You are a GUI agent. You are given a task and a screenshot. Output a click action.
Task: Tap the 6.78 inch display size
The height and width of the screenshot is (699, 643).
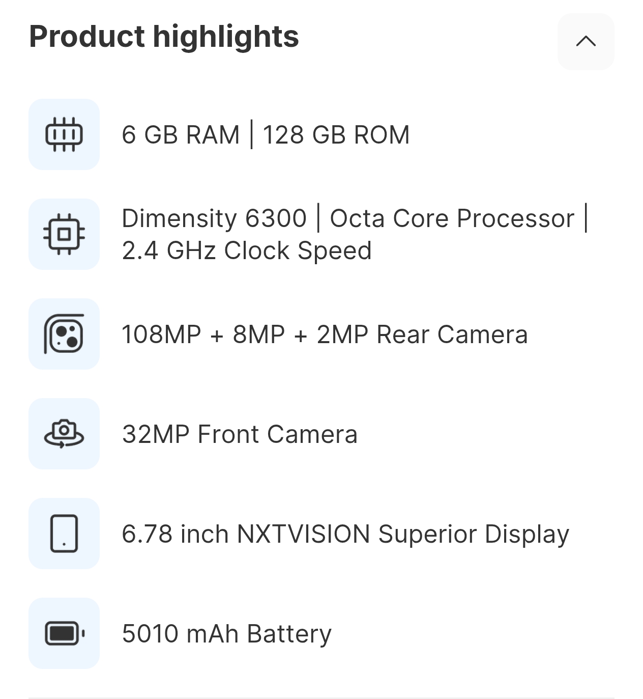click(x=175, y=534)
